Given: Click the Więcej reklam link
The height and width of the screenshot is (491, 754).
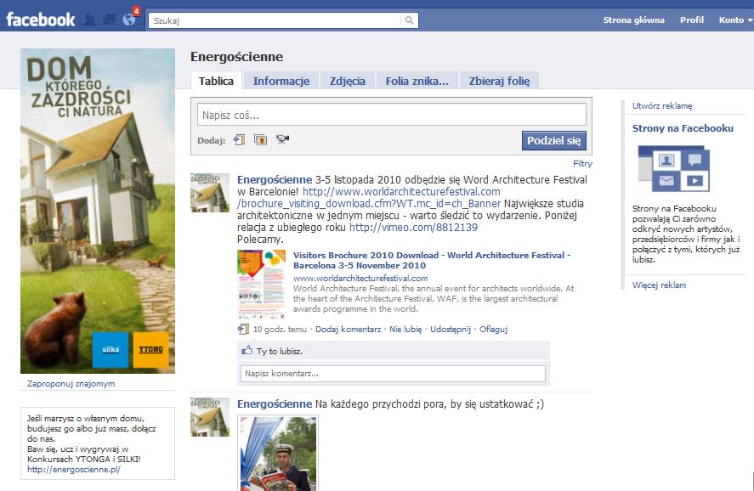Looking at the screenshot, I should 660,285.
